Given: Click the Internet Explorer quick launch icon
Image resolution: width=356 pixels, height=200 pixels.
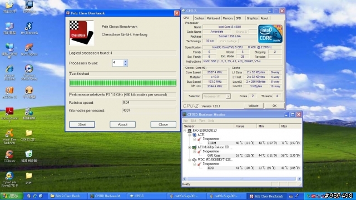Looking at the screenshot, I should click(x=34, y=196).
